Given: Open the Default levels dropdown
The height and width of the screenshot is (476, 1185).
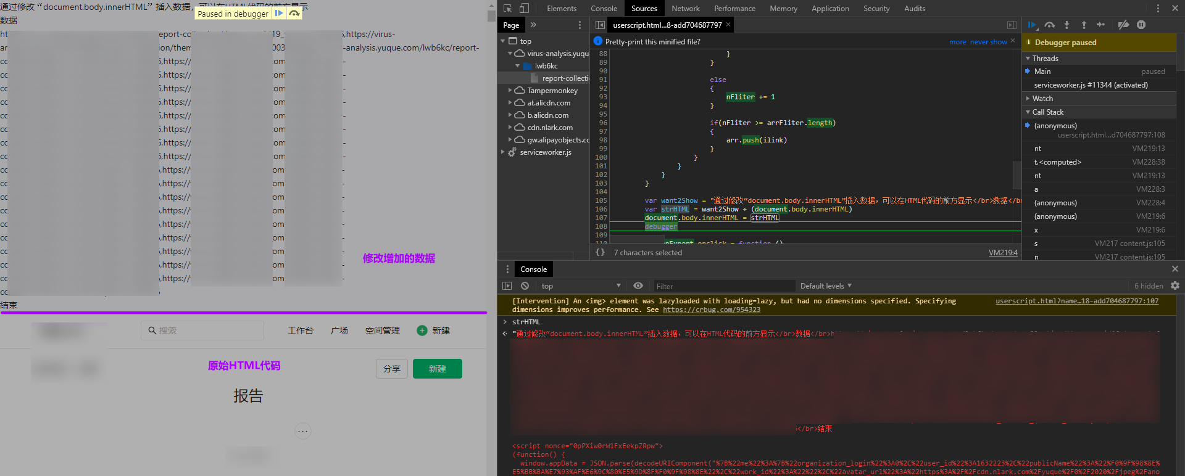Looking at the screenshot, I should pyautogui.click(x=826, y=285).
